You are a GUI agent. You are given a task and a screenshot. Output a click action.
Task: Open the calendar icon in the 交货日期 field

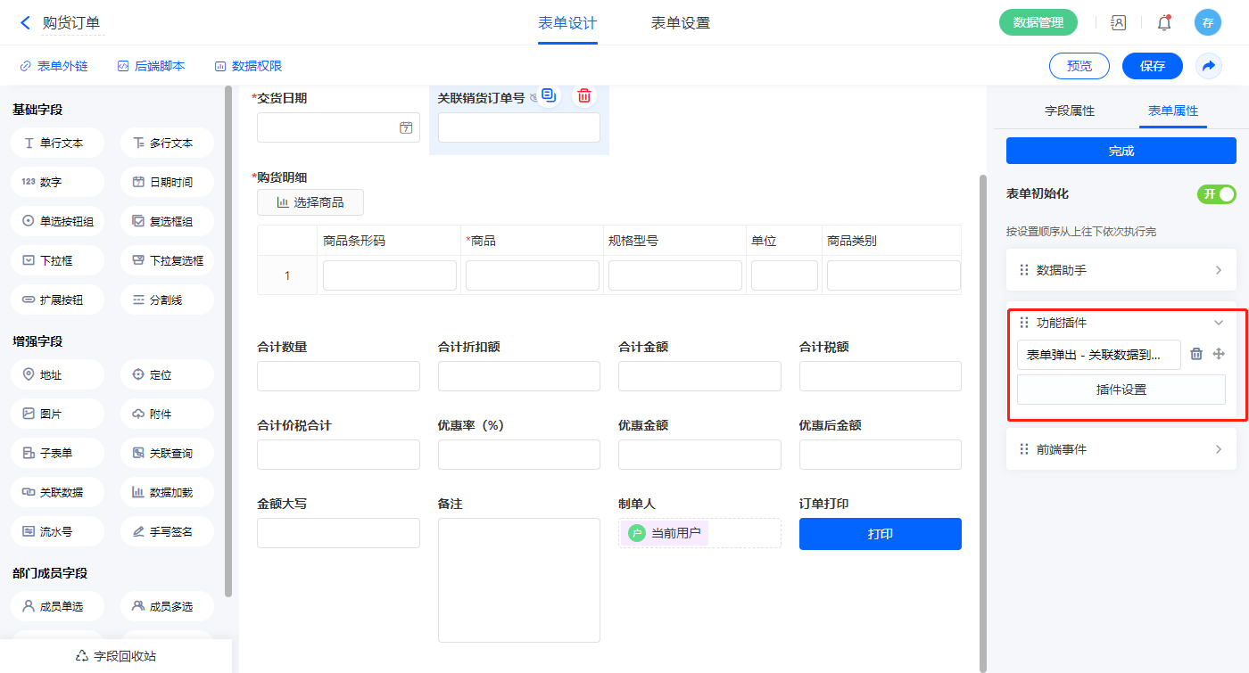coord(406,127)
